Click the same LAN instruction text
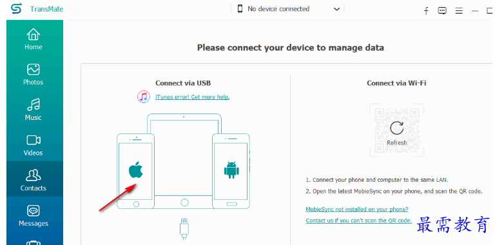Image resolution: width=495 pixels, height=245 pixels. (x=377, y=180)
